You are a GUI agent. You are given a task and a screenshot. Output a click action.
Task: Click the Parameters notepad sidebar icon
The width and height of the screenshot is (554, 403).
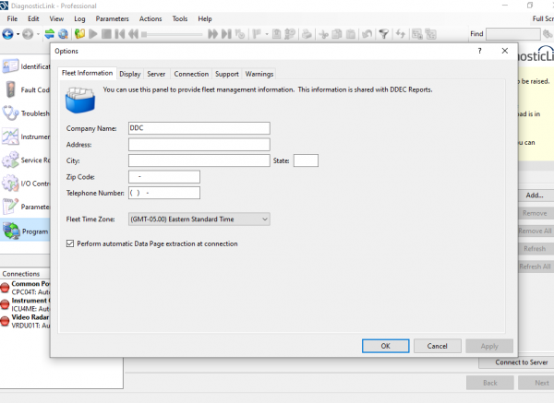tap(10, 207)
